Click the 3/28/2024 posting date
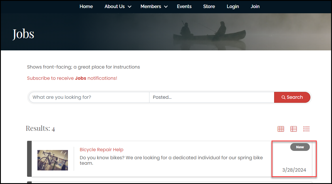The width and height of the screenshot is (332, 184). [294, 170]
